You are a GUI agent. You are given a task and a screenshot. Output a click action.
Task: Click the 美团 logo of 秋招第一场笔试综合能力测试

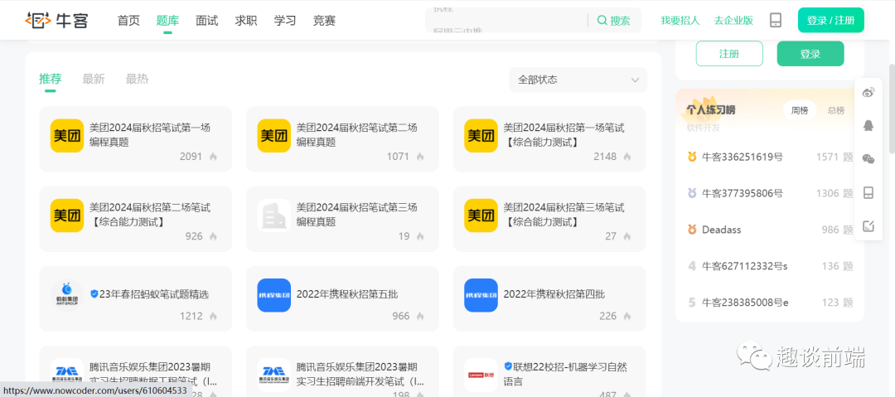coord(481,136)
